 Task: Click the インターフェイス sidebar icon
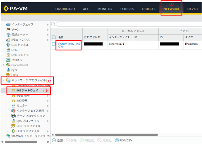tap(9, 24)
